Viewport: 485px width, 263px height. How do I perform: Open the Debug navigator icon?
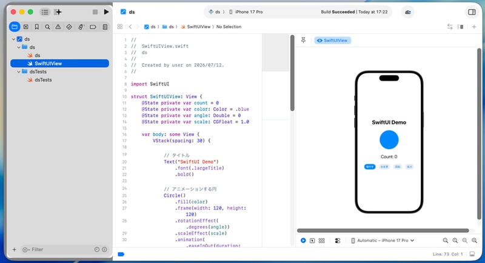[x=81, y=27]
